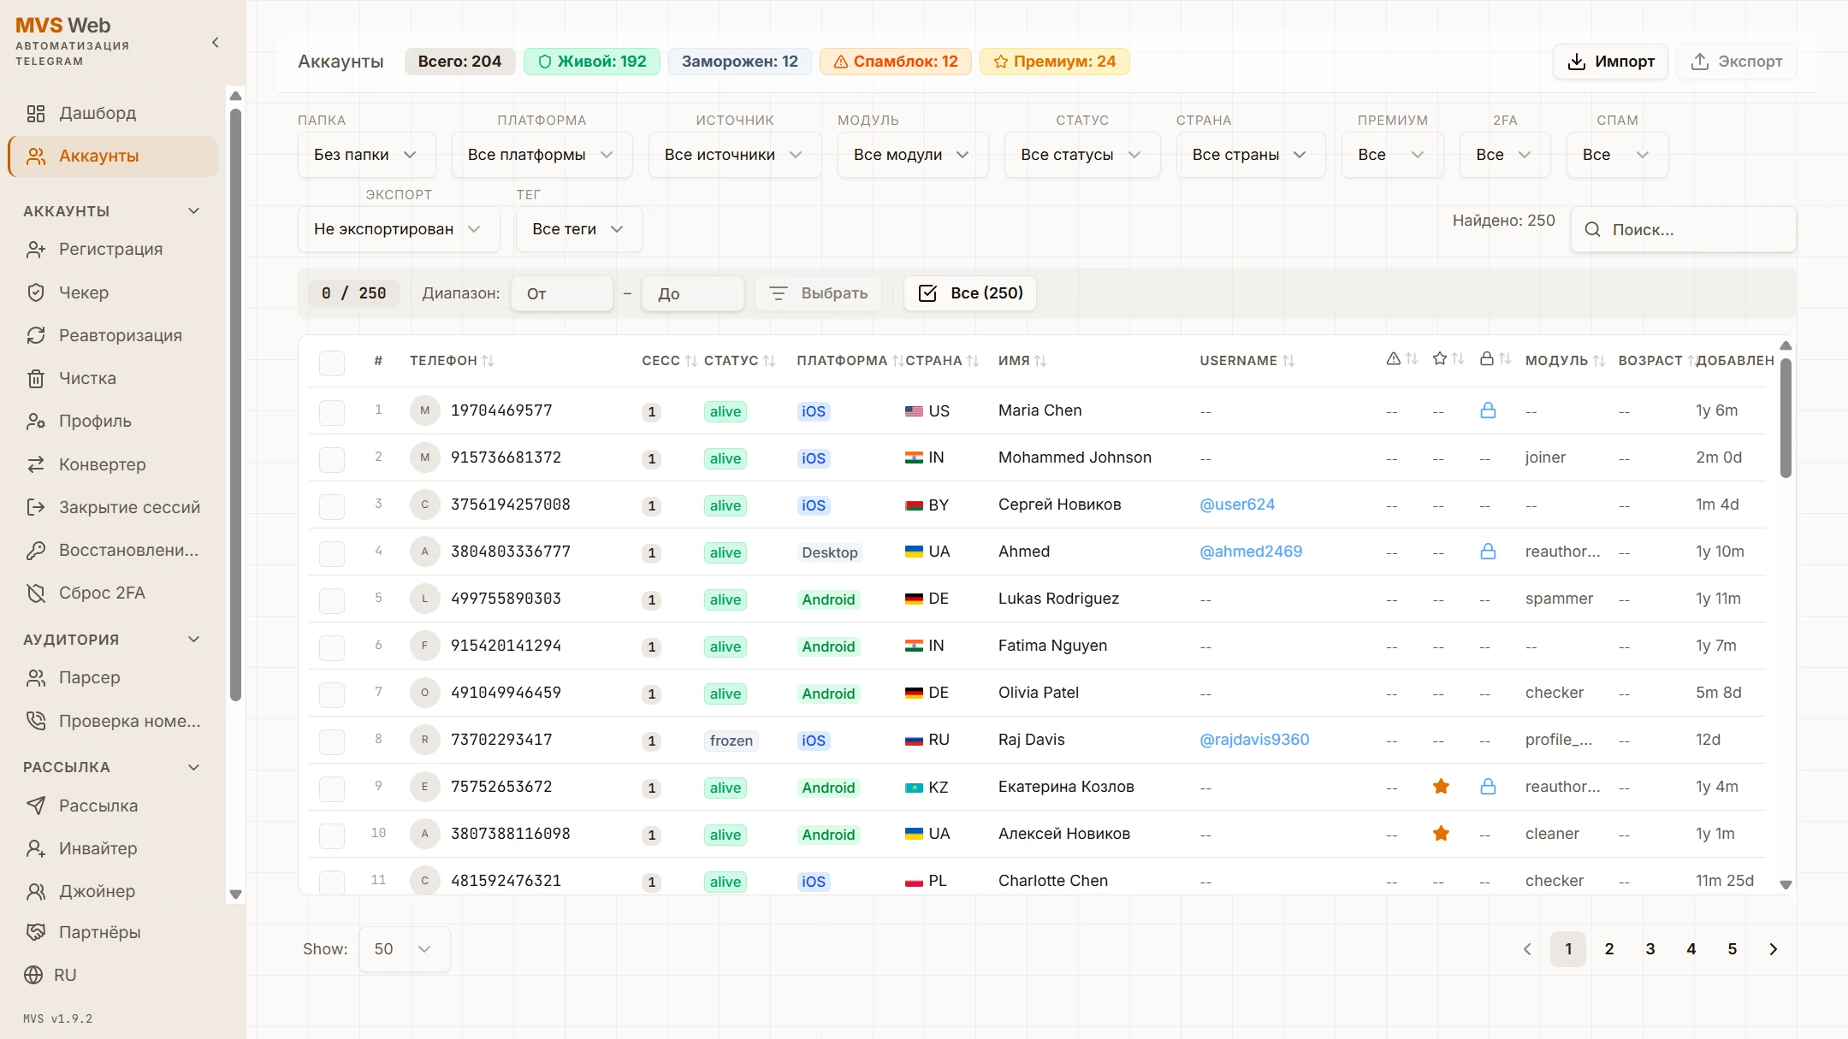
Task: Collapse the АУДИТОРИЯ sidebar section
Action: pos(193,640)
